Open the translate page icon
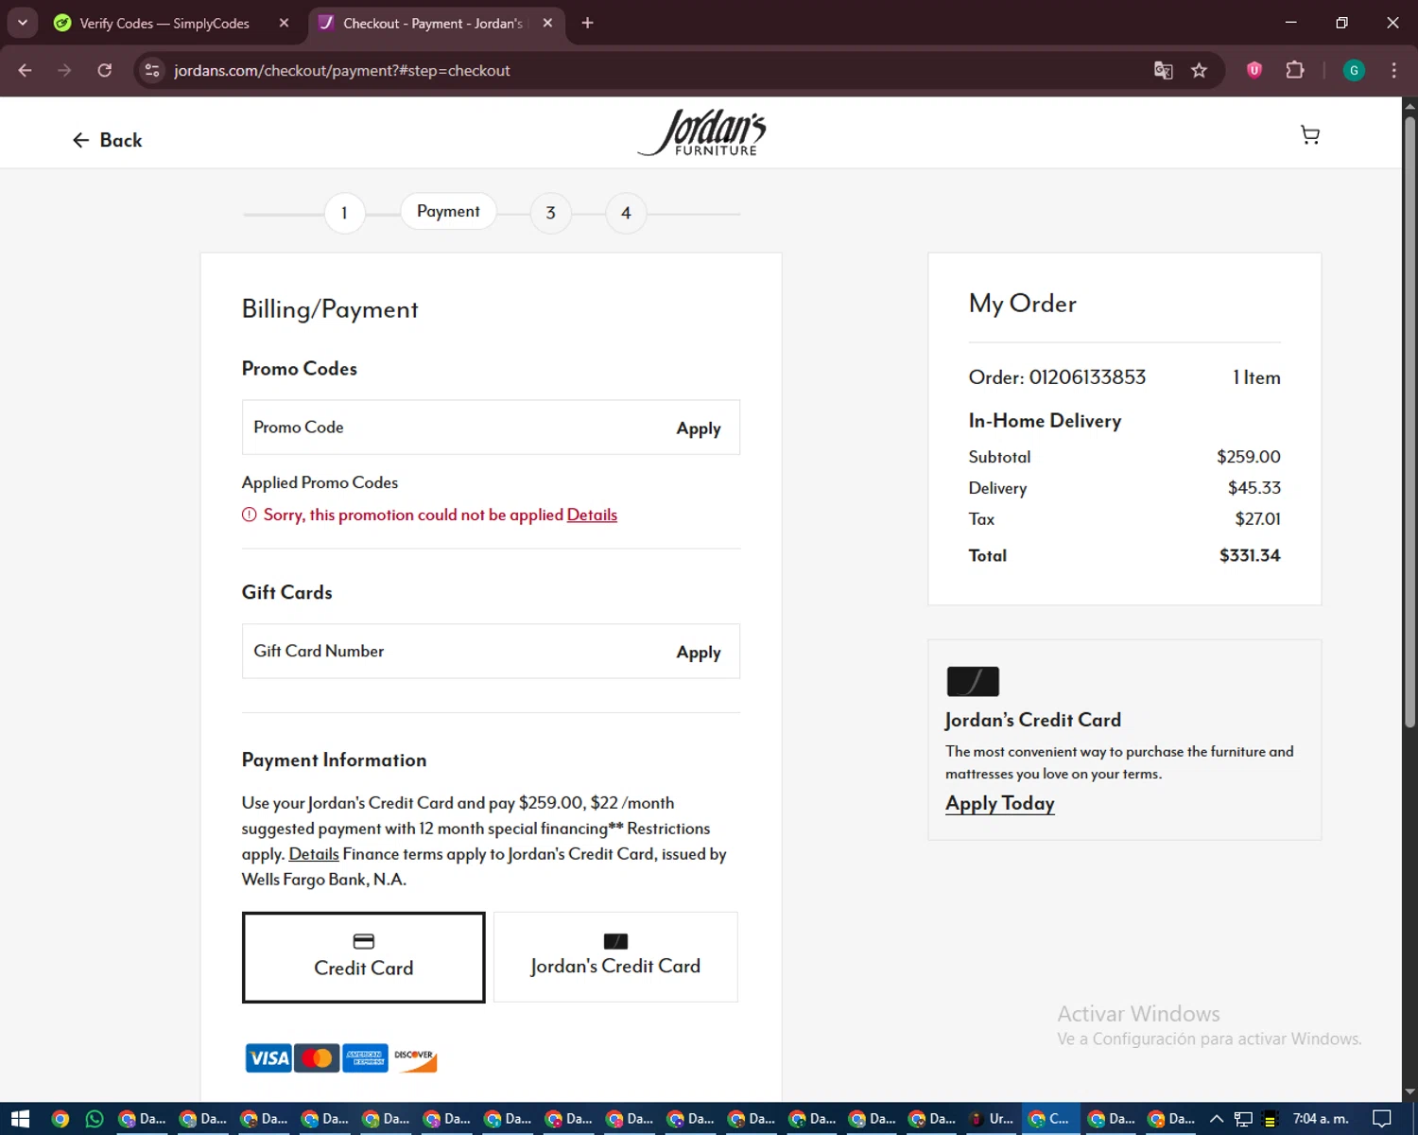The height and width of the screenshot is (1135, 1418). (x=1164, y=70)
